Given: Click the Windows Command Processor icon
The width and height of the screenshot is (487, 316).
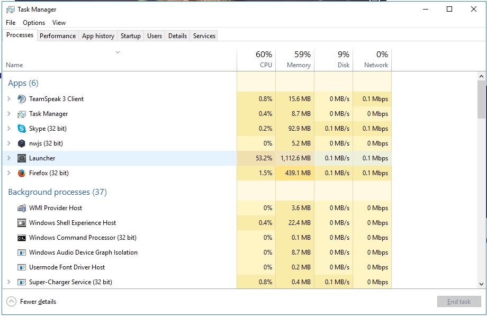Looking at the screenshot, I should 22,238.
